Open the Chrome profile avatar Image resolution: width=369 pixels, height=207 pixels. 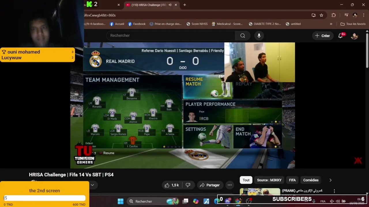click(355, 15)
